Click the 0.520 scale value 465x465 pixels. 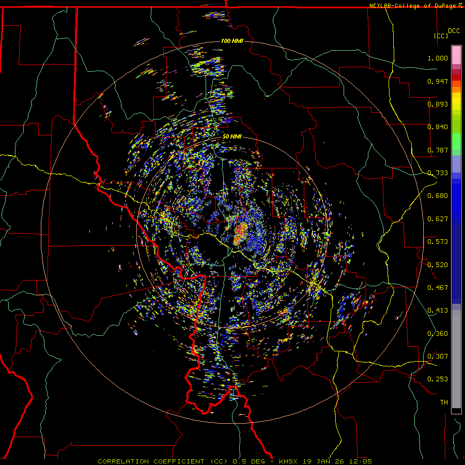coord(438,265)
